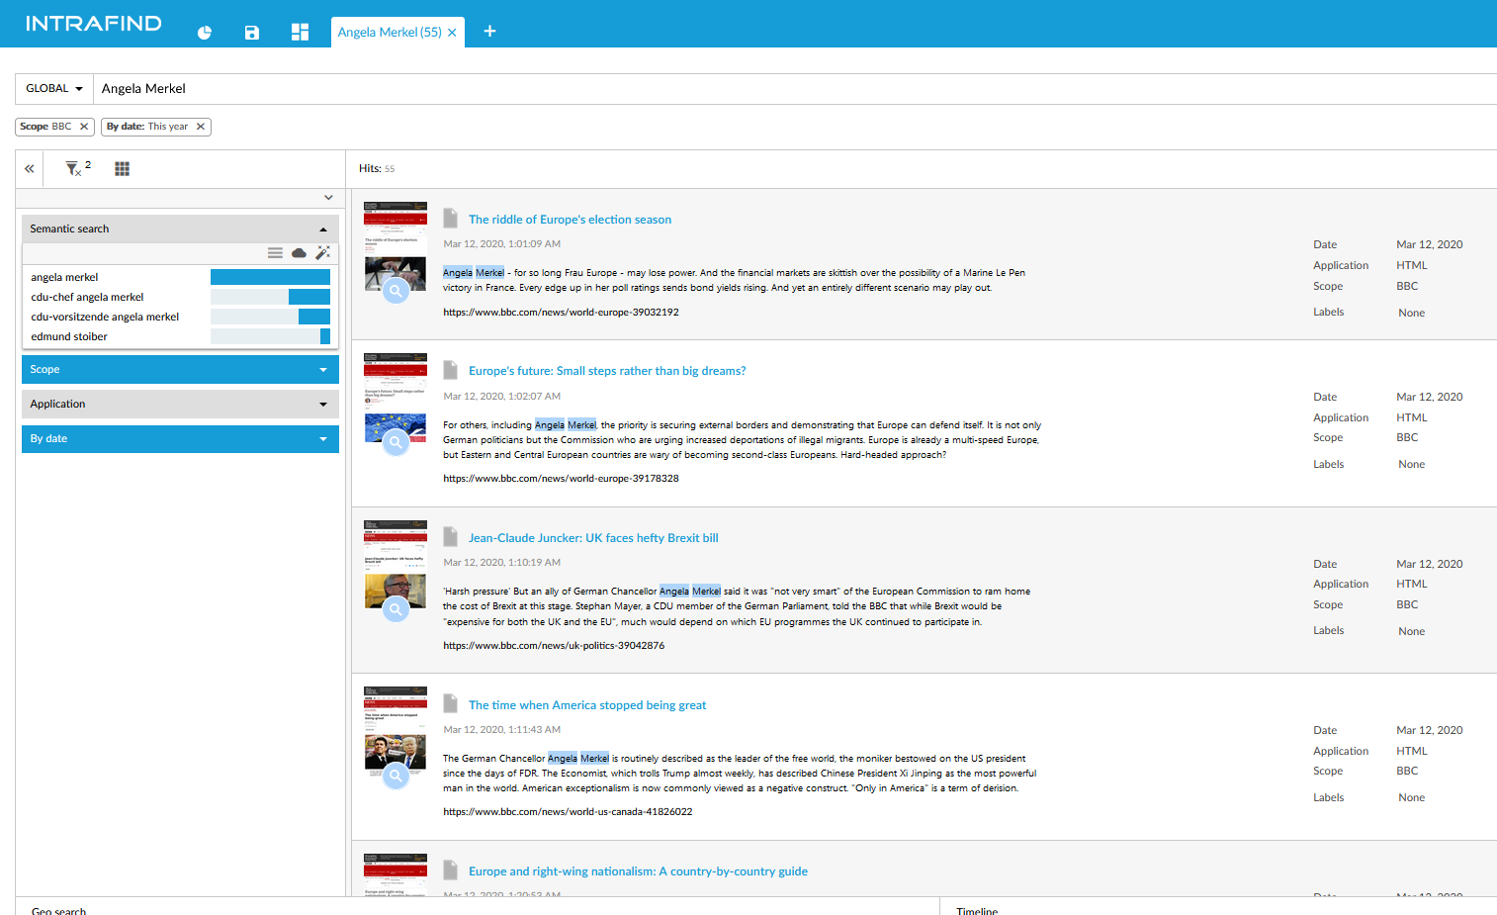Add a new search tab with plus
This screenshot has height=915, width=1497.
[x=489, y=32]
